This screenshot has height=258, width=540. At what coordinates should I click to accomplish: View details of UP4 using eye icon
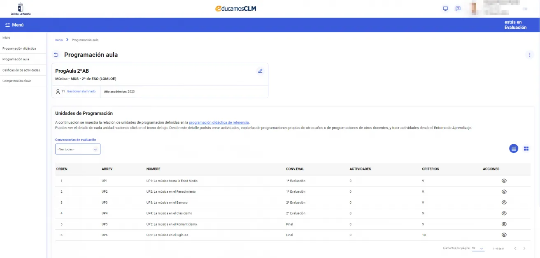(504, 213)
